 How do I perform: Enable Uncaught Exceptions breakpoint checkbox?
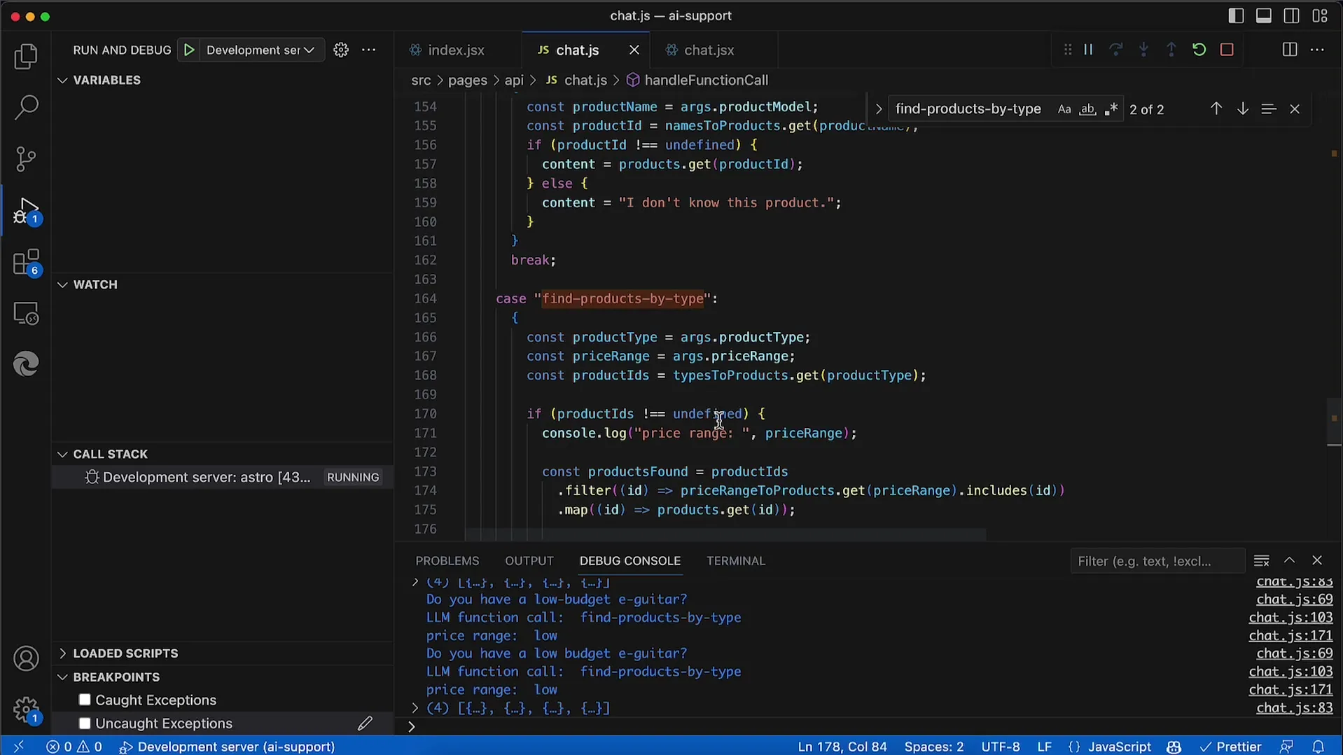click(85, 723)
